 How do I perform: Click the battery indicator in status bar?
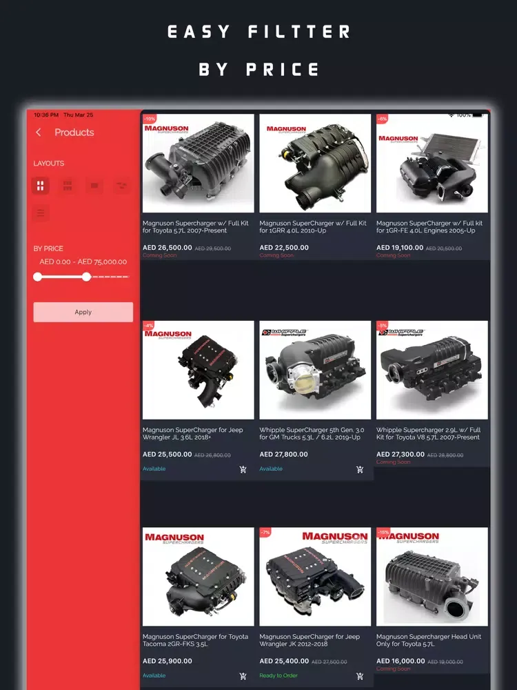(478, 115)
